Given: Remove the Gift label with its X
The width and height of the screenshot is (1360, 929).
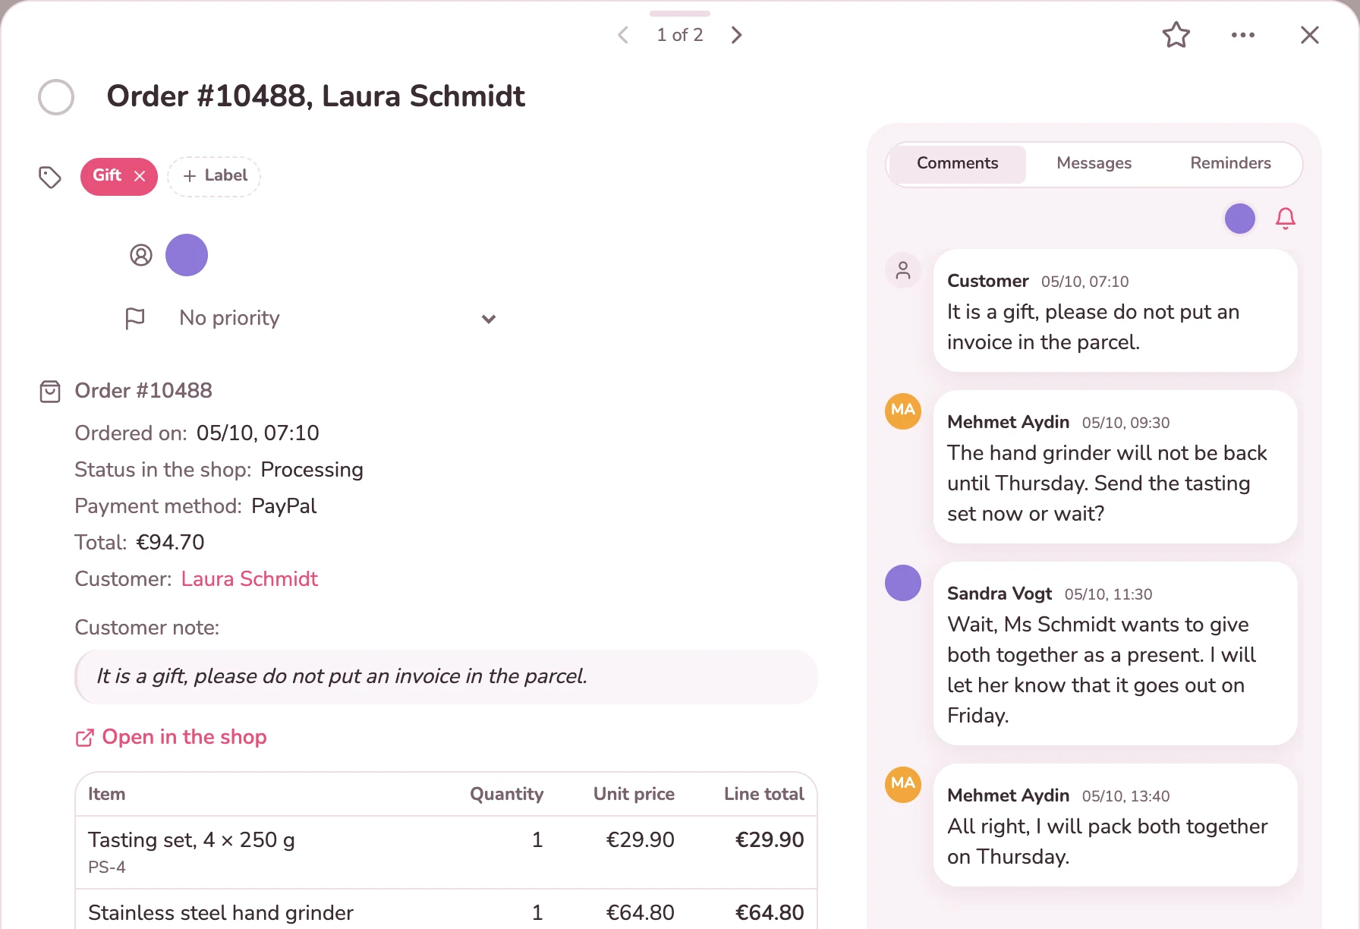Looking at the screenshot, I should click(x=140, y=176).
